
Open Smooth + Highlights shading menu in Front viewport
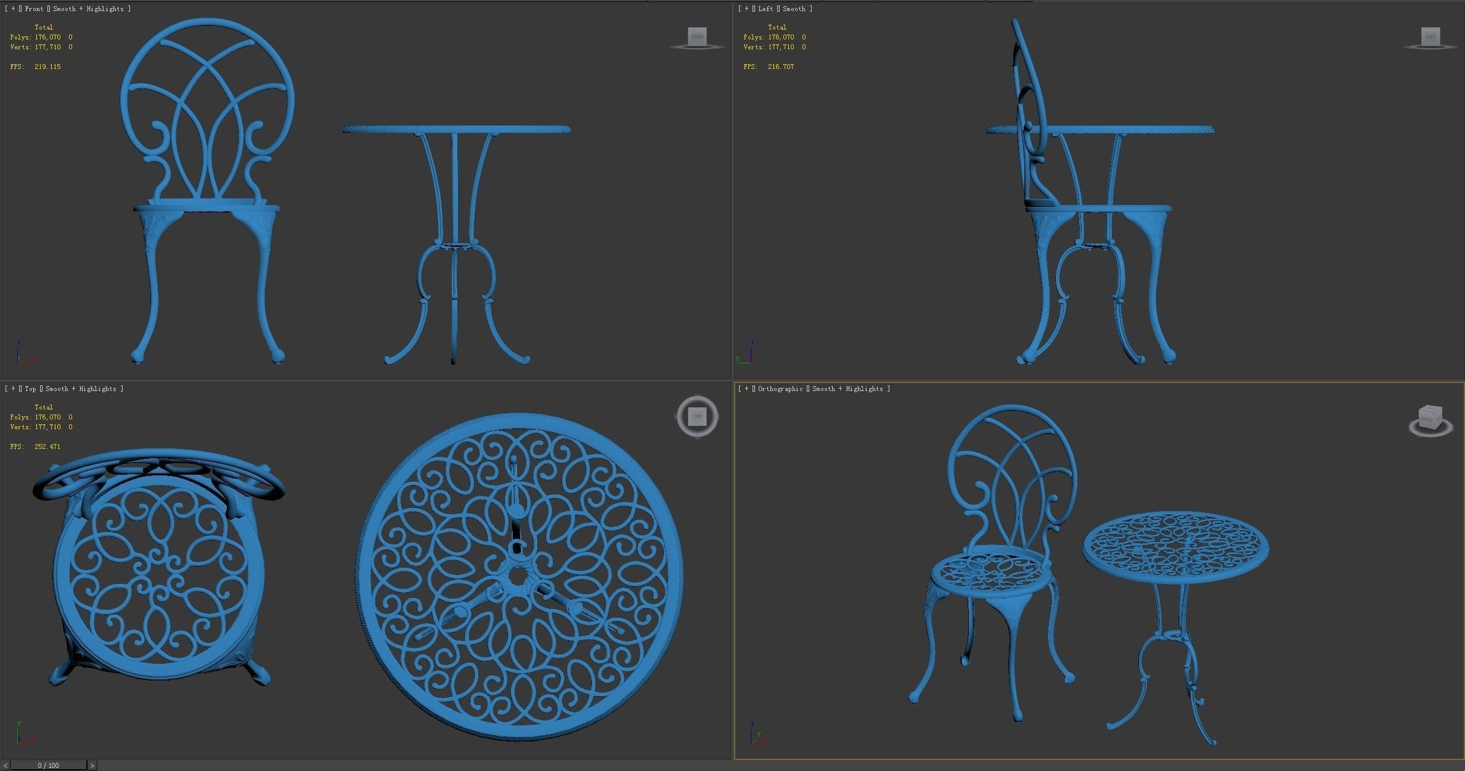pyautogui.click(x=88, y=9)
